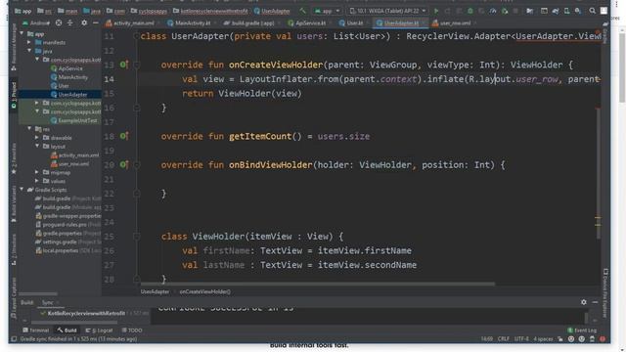Select ExampleUnitTest in project tree
The image size is (626, 352).
pos(77,120)
